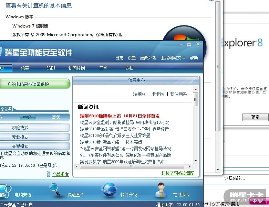Screen dimensions: 269x207
Task: Open news Win 7杀毒软件列表公布
Action: (x=125, y=155)
